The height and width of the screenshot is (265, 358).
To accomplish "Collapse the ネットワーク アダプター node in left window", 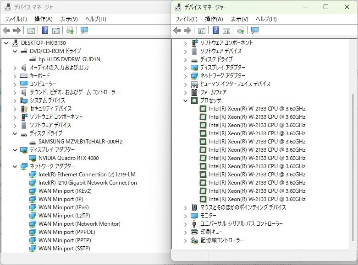I will [x=15, y=166].
